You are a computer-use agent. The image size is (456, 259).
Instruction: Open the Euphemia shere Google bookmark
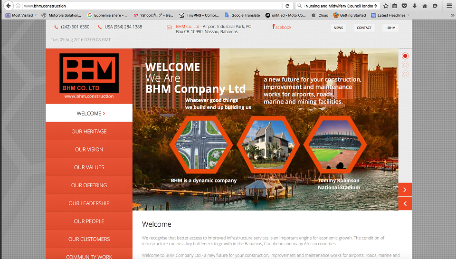(107, 15)
